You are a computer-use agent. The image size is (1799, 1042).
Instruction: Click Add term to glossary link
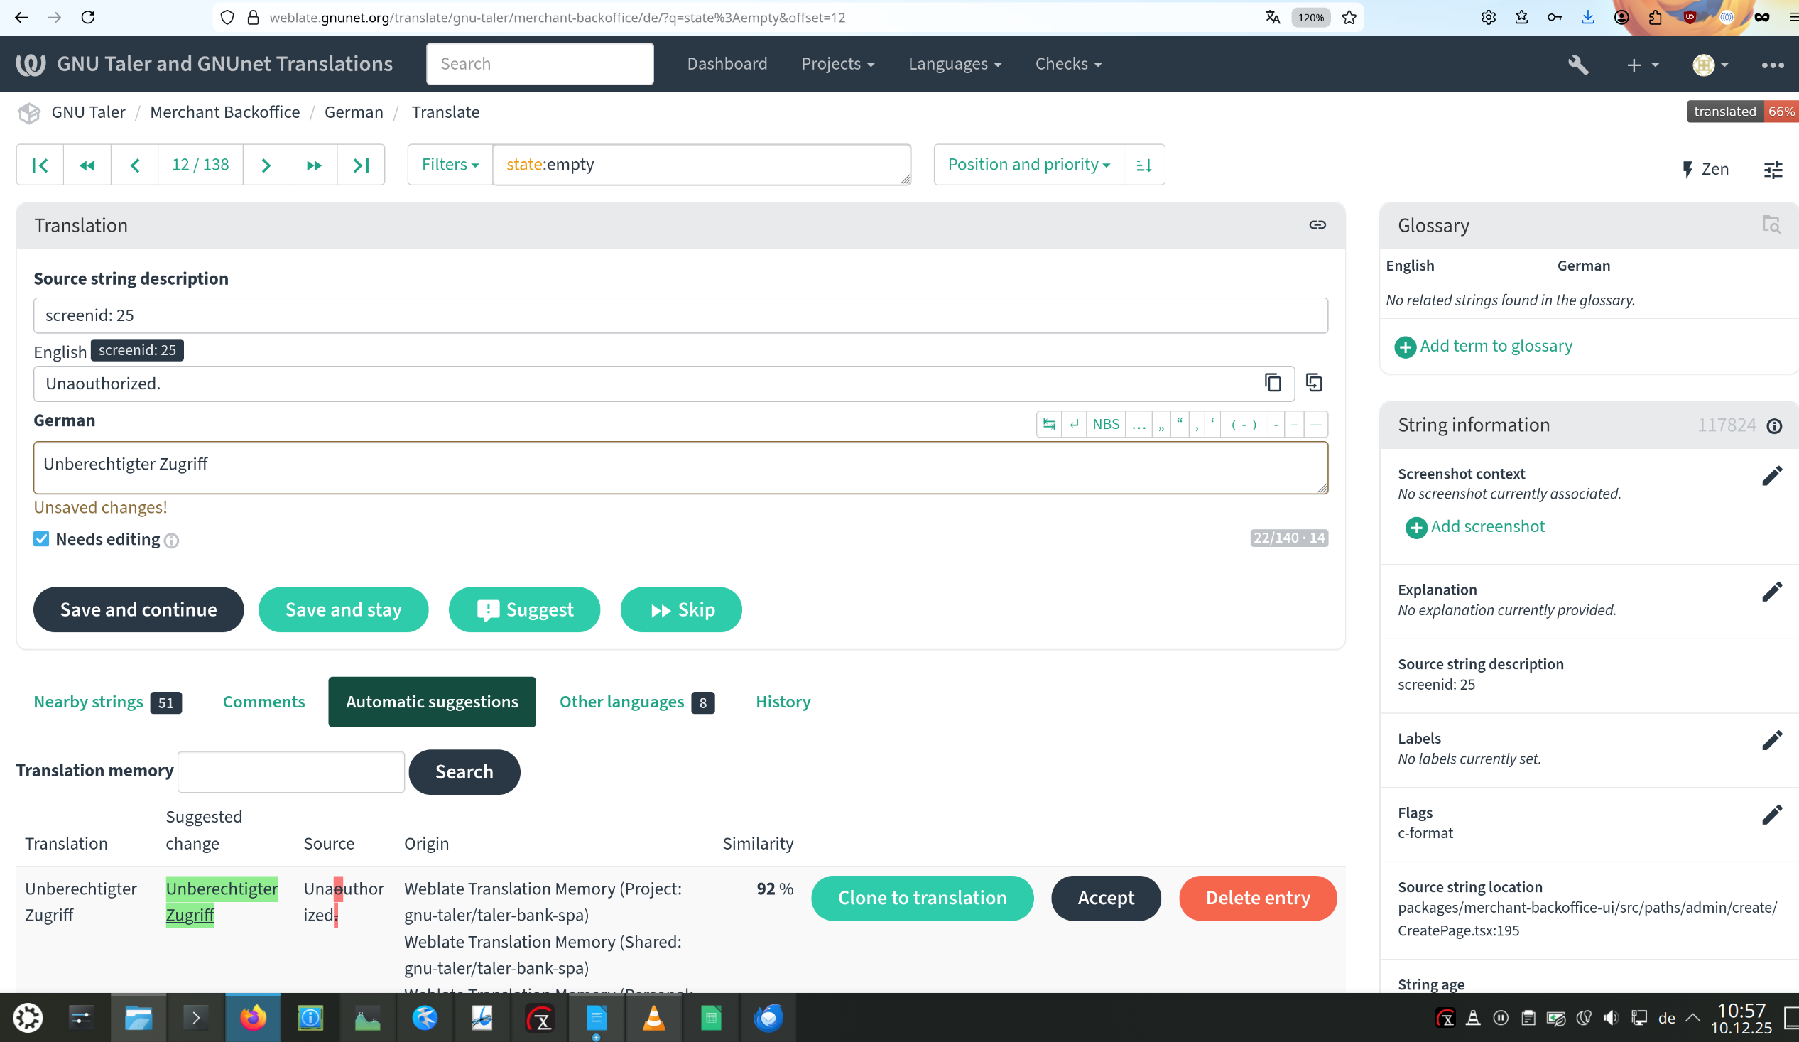[1495, 347]
